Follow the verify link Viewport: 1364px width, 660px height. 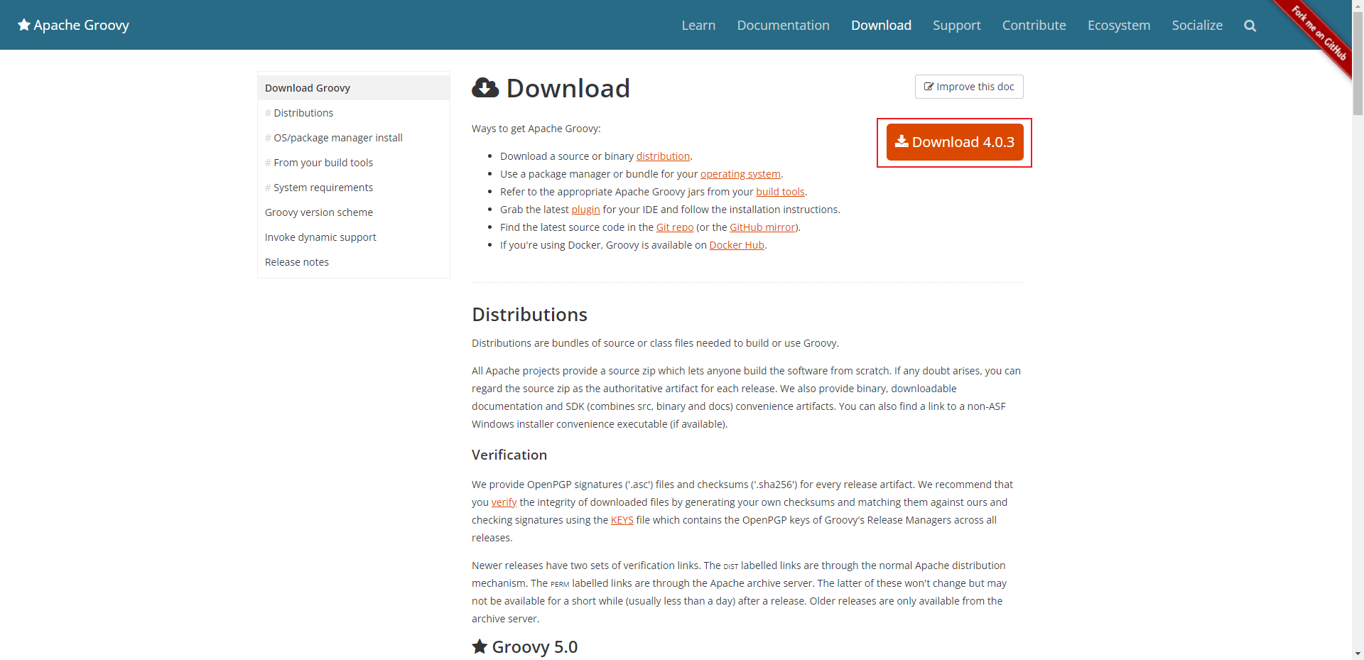[504, 502]
